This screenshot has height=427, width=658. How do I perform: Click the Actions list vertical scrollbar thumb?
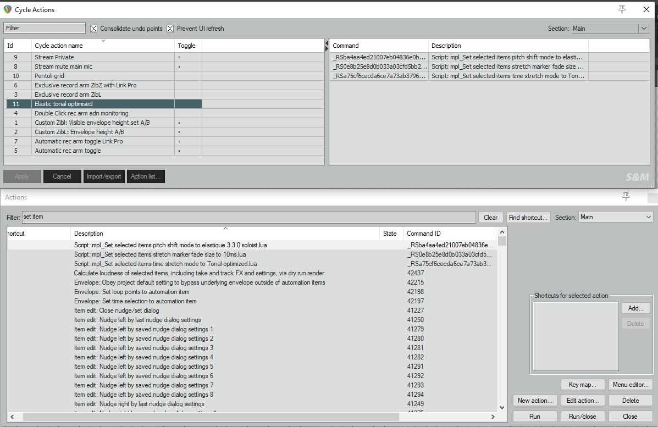(502, 241)
